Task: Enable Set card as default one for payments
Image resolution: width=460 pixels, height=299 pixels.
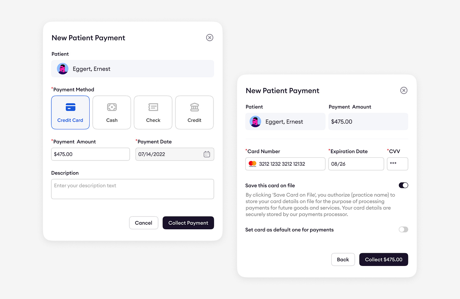Action: click(403, 229)
